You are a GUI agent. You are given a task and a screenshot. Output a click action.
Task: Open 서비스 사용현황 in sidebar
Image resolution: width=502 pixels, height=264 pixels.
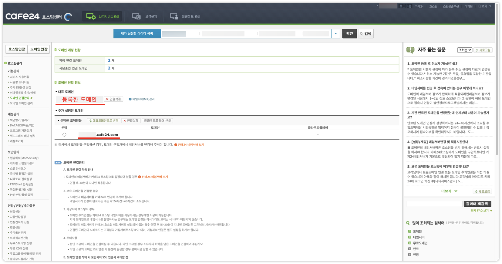[x=19, y=77]
